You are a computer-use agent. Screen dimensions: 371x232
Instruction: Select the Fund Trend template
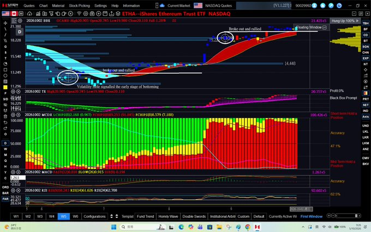(145, 216)
